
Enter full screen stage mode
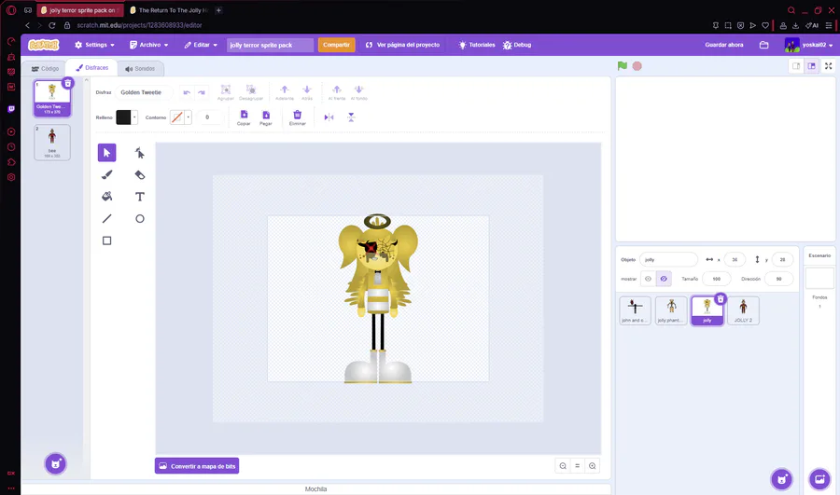click(828, 66)
